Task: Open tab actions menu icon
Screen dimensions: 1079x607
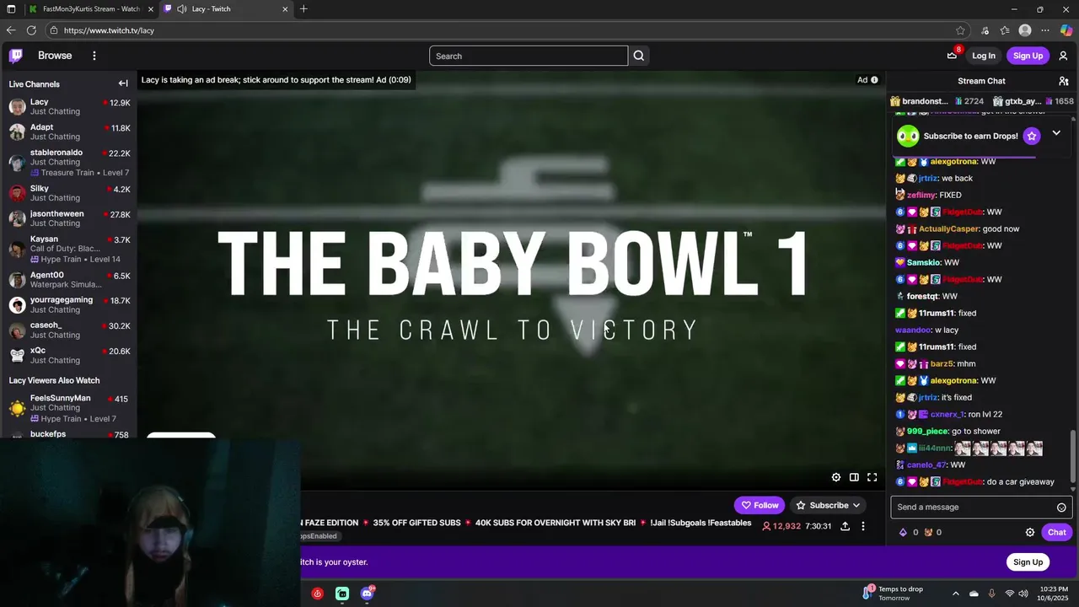Action: [11, 9]
